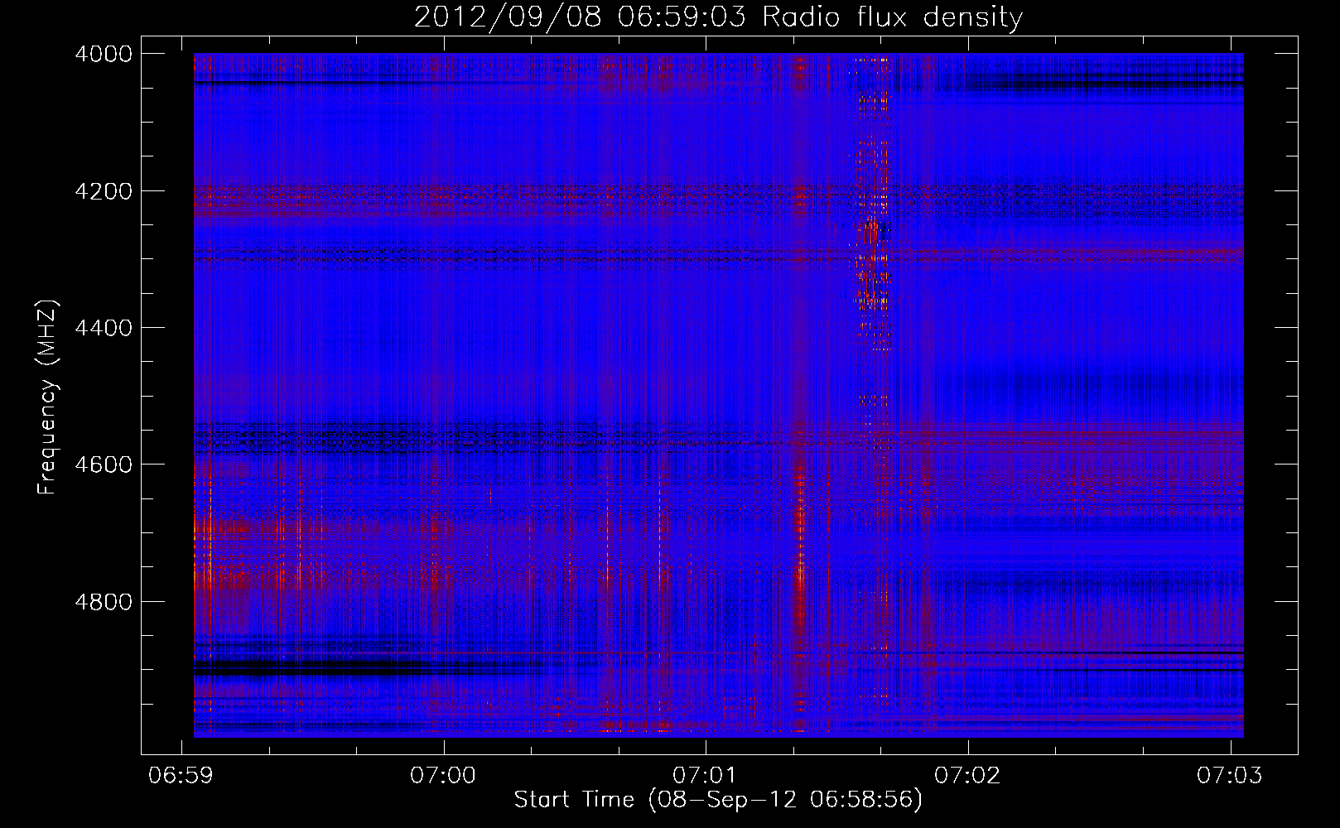This screenshot has width=1340, height=828.
Task: Click the 07:03 time tick label
Action: point(1230,775)
